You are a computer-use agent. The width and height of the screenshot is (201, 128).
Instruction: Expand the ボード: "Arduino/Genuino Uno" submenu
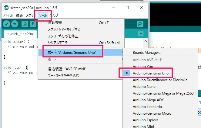(81, 52)
